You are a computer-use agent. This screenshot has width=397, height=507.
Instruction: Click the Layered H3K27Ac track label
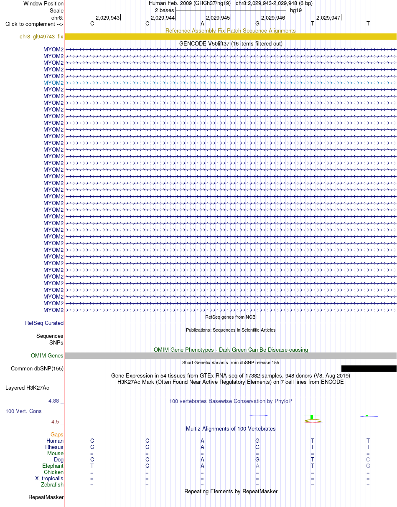point(27,388)
